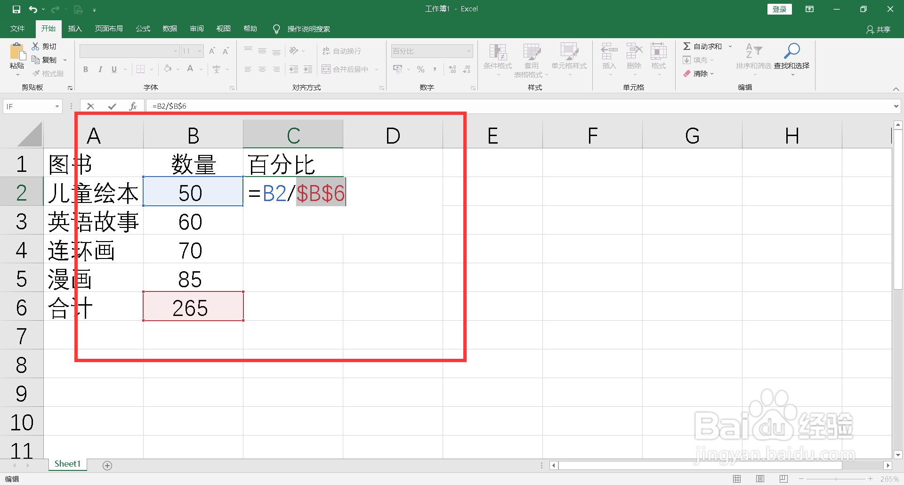Open the Data tab
This screenshot has width=904, height=485.
tap(169, 29)
